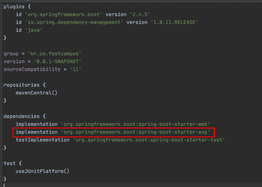Click the mavenCentral() call
Screen dimensions: 262x187
click(37, 93)
